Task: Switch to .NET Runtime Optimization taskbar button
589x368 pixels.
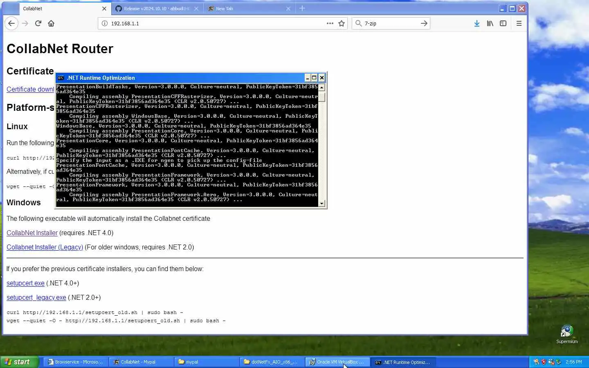Action: [x=403, y=362]
